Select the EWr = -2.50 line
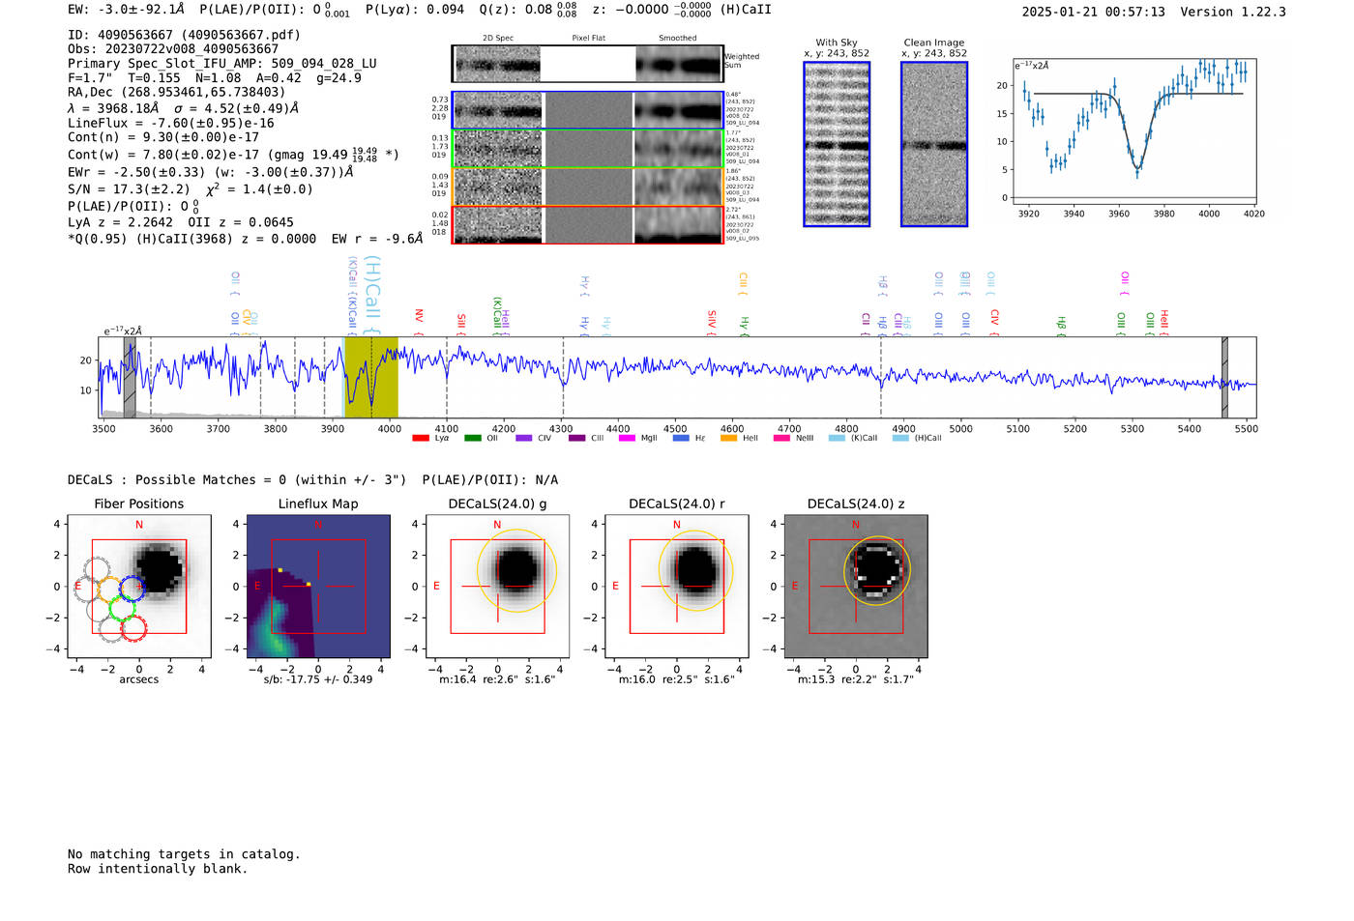 click(x=210, y=172)
